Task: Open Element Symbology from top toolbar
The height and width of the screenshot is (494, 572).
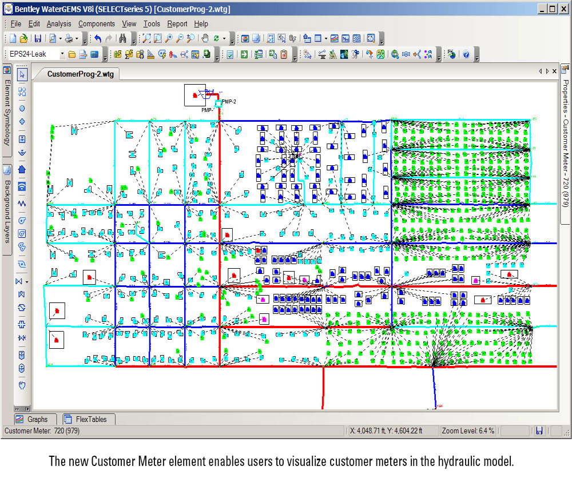Action: coord(245,38)
